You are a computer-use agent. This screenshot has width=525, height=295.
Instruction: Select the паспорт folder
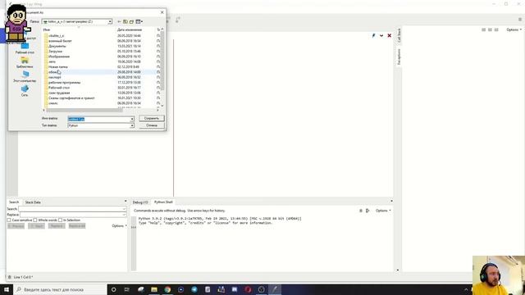[55, 77]
